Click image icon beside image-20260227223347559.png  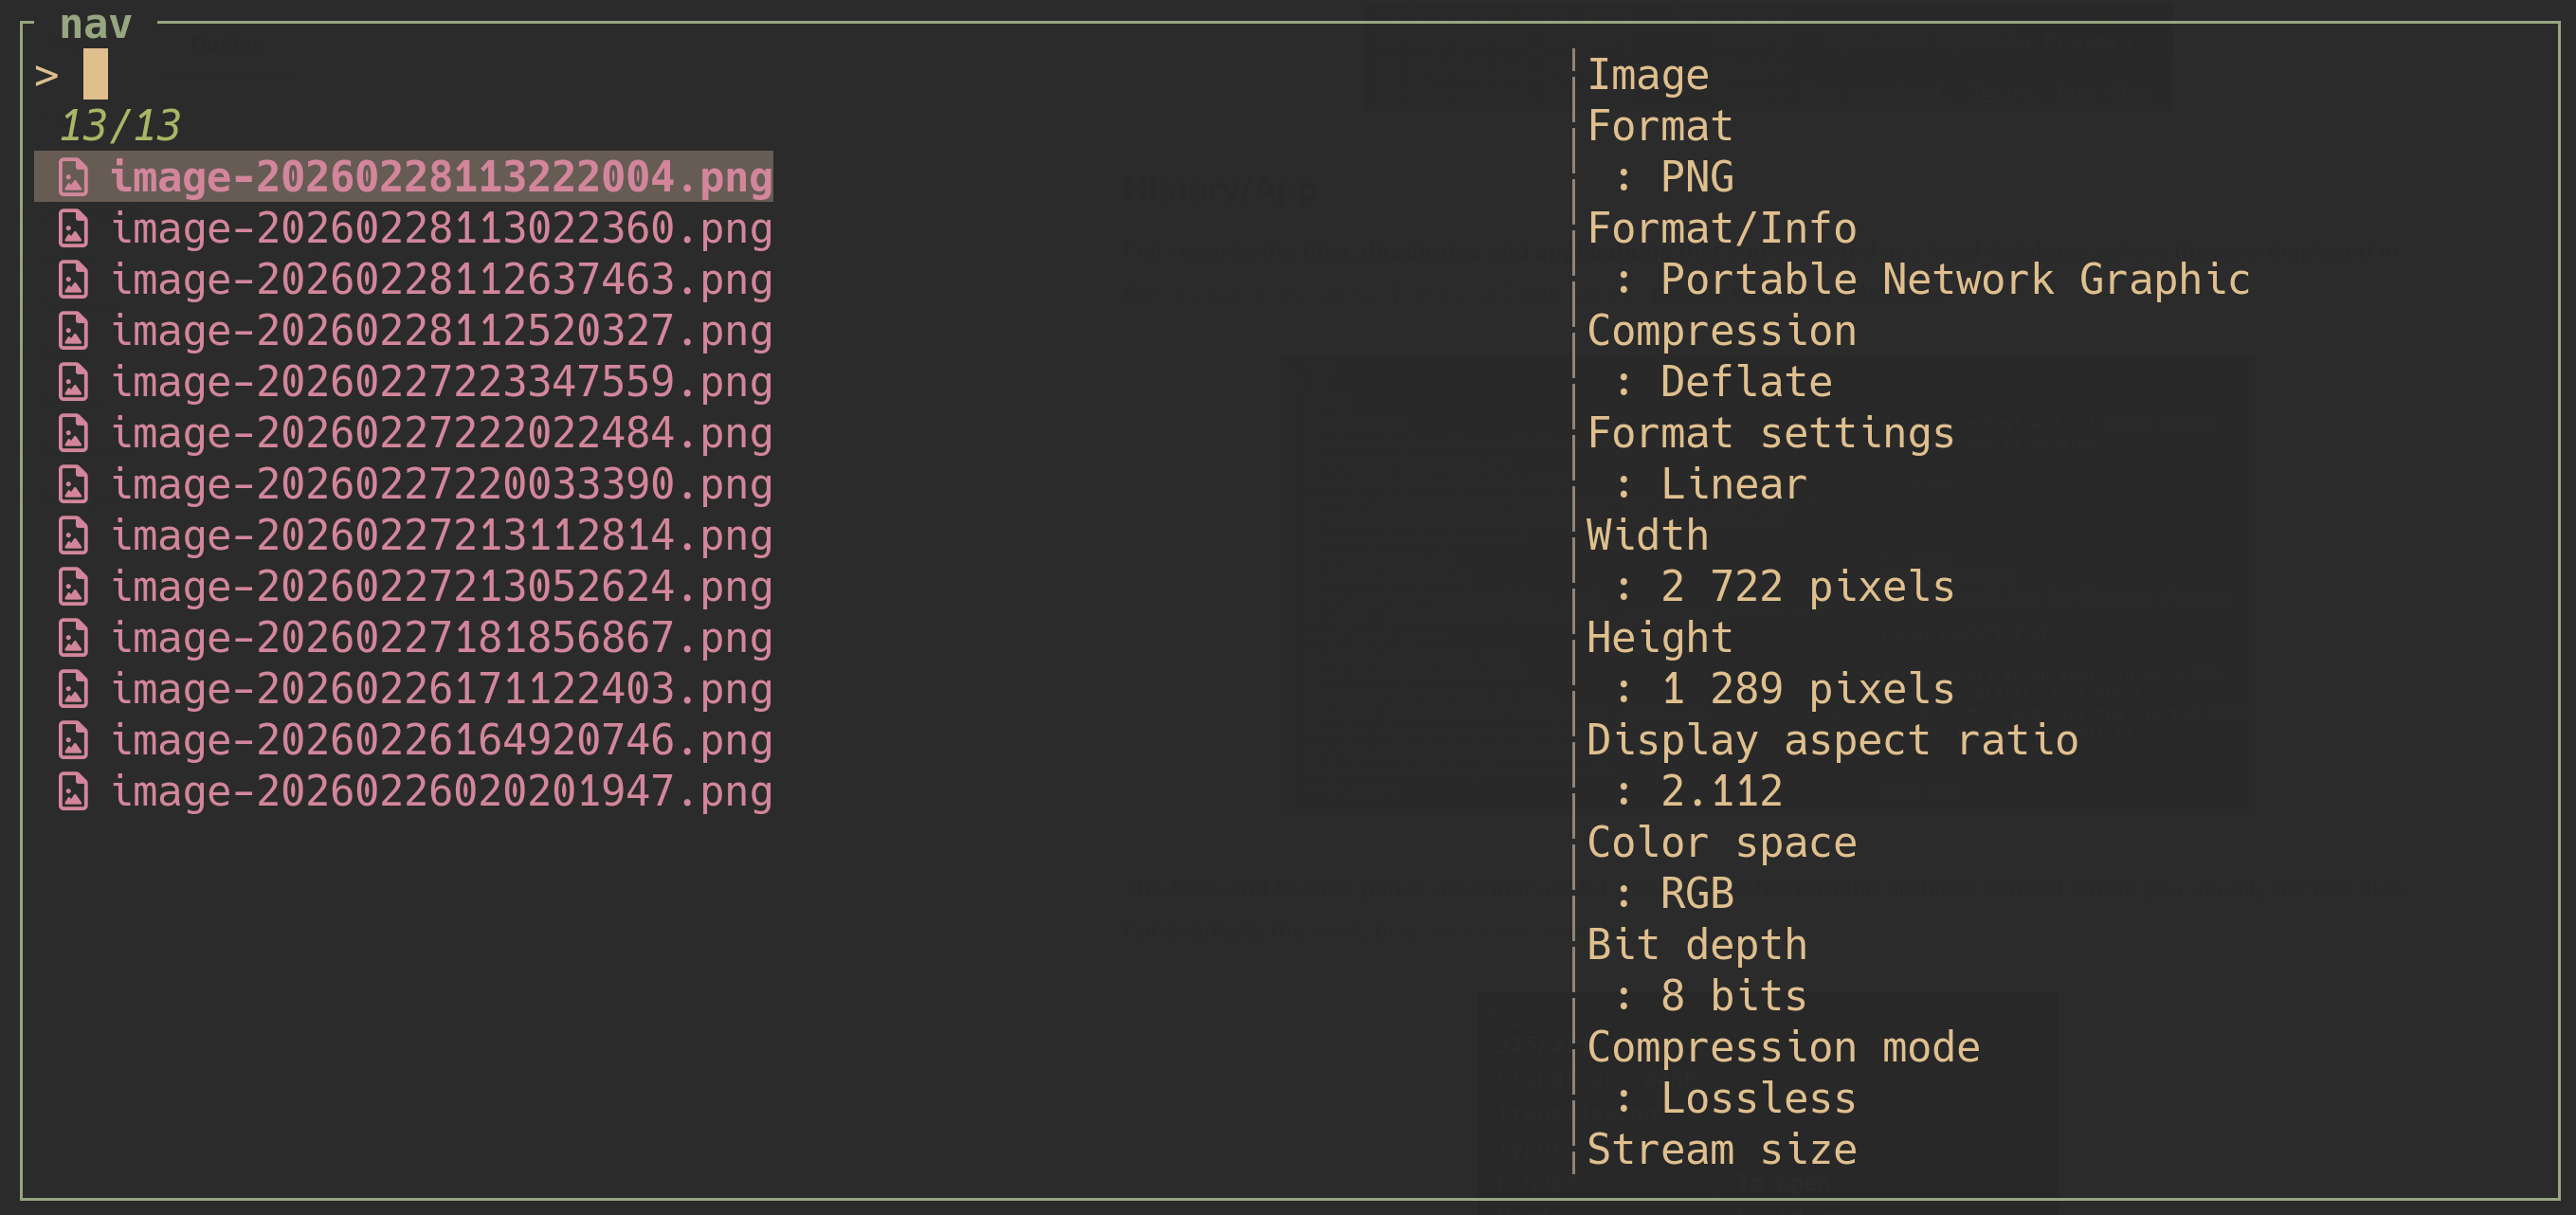73,381
